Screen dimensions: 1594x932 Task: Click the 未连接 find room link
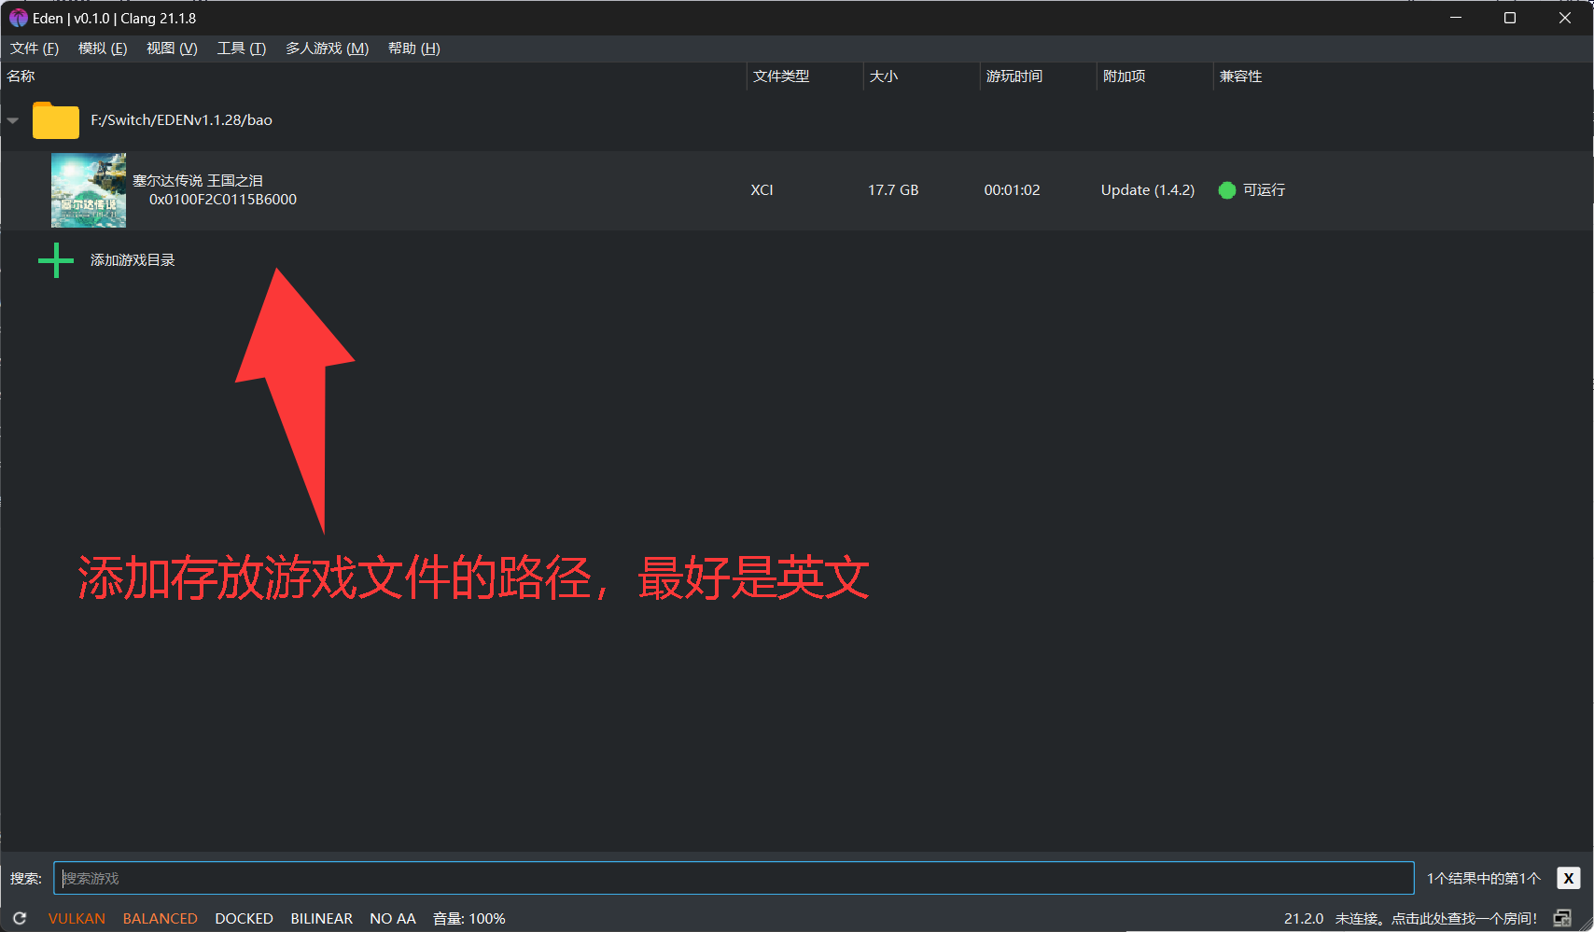pos(1435,918)
